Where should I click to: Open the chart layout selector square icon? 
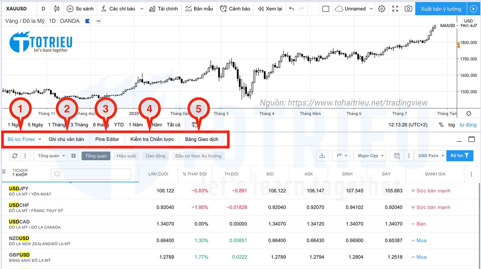(x=326, y=9)
